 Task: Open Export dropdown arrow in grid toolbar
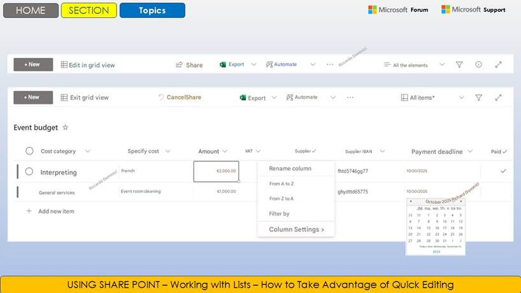(274, 97)
